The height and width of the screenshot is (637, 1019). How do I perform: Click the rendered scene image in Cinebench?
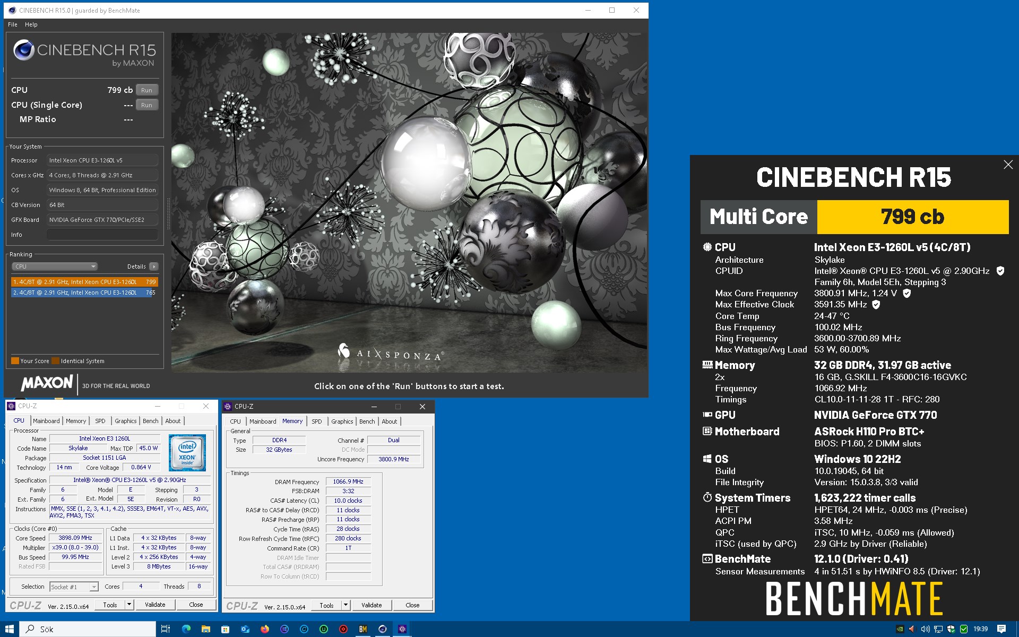coord(409,202)
